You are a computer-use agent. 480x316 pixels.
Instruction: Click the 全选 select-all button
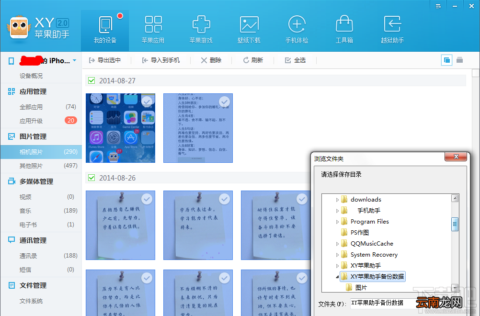pyautogui.click(x=295, y=60)
